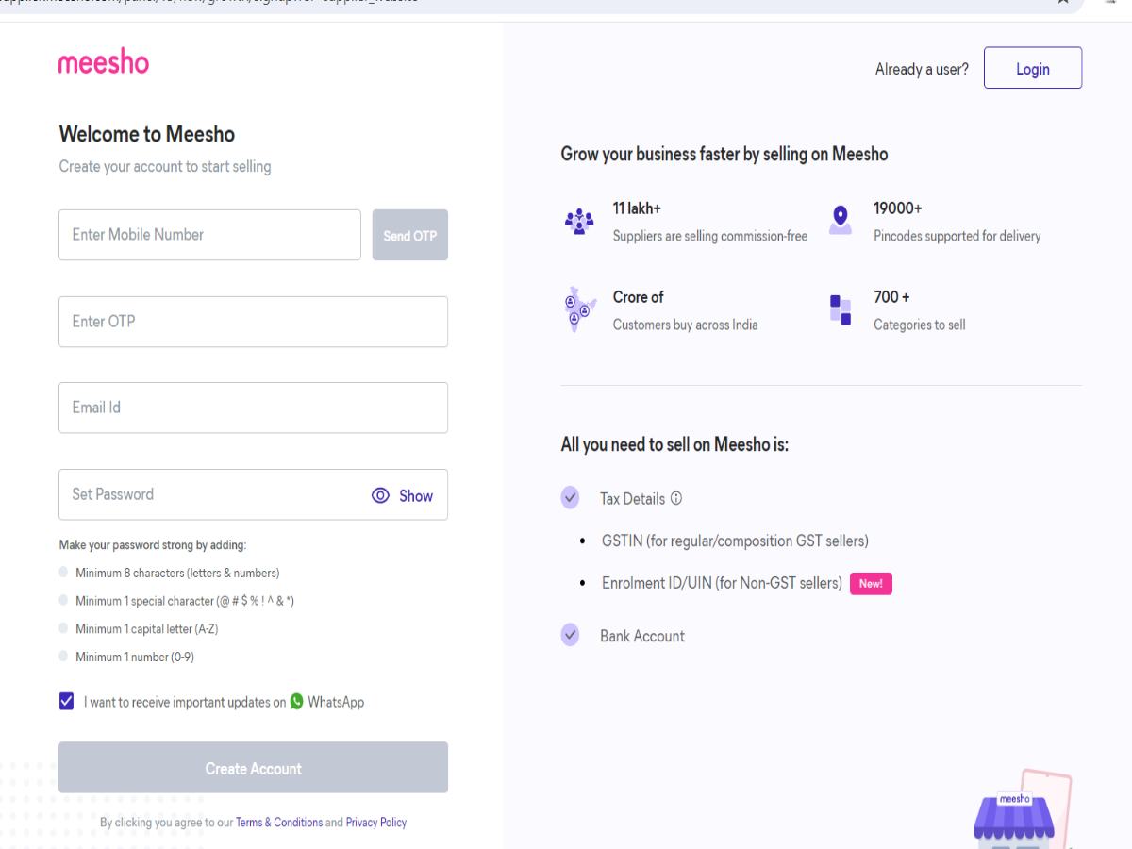Click the Send OTP button
The height and width of the screenshot is (849, 1132).
409,234
